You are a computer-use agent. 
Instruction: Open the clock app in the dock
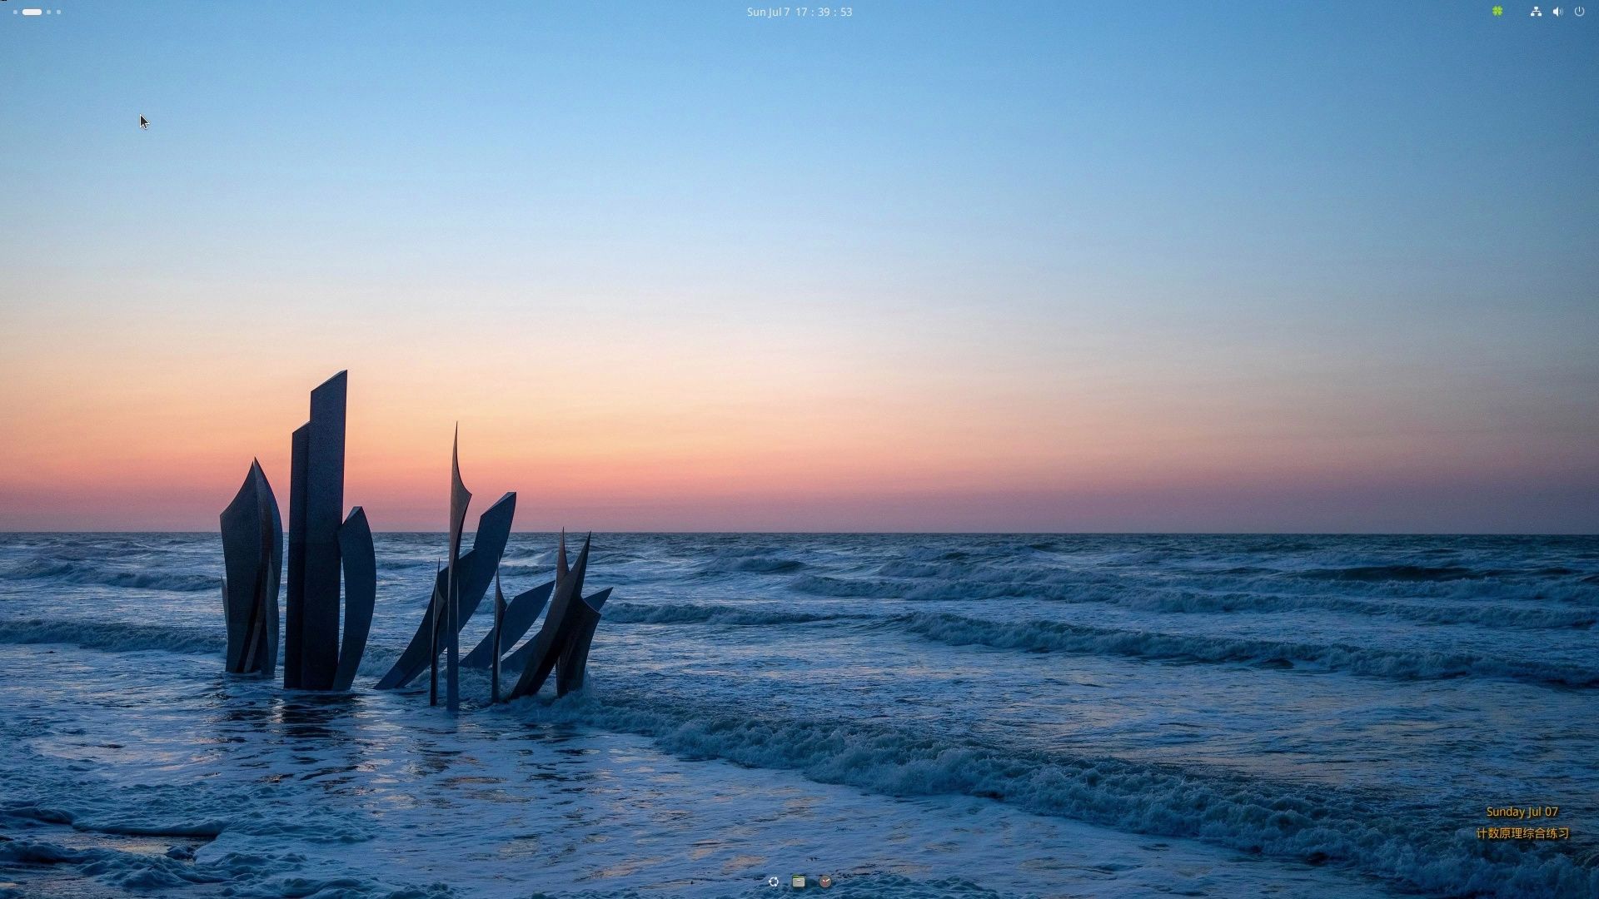click(825, 882)
